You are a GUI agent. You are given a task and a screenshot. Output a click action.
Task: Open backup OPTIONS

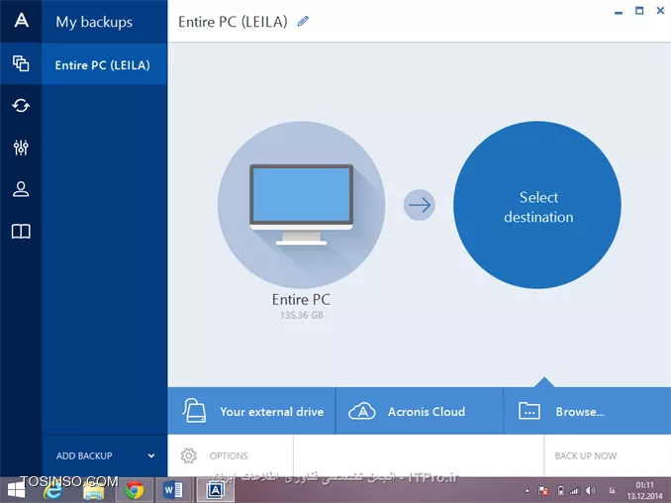coord(231,455)
